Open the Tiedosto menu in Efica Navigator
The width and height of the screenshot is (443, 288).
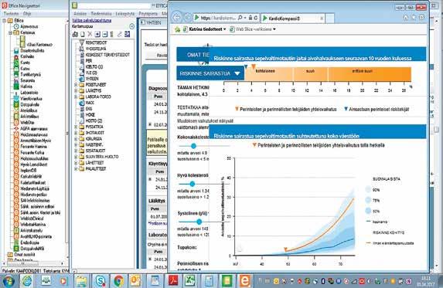[12, 14]
